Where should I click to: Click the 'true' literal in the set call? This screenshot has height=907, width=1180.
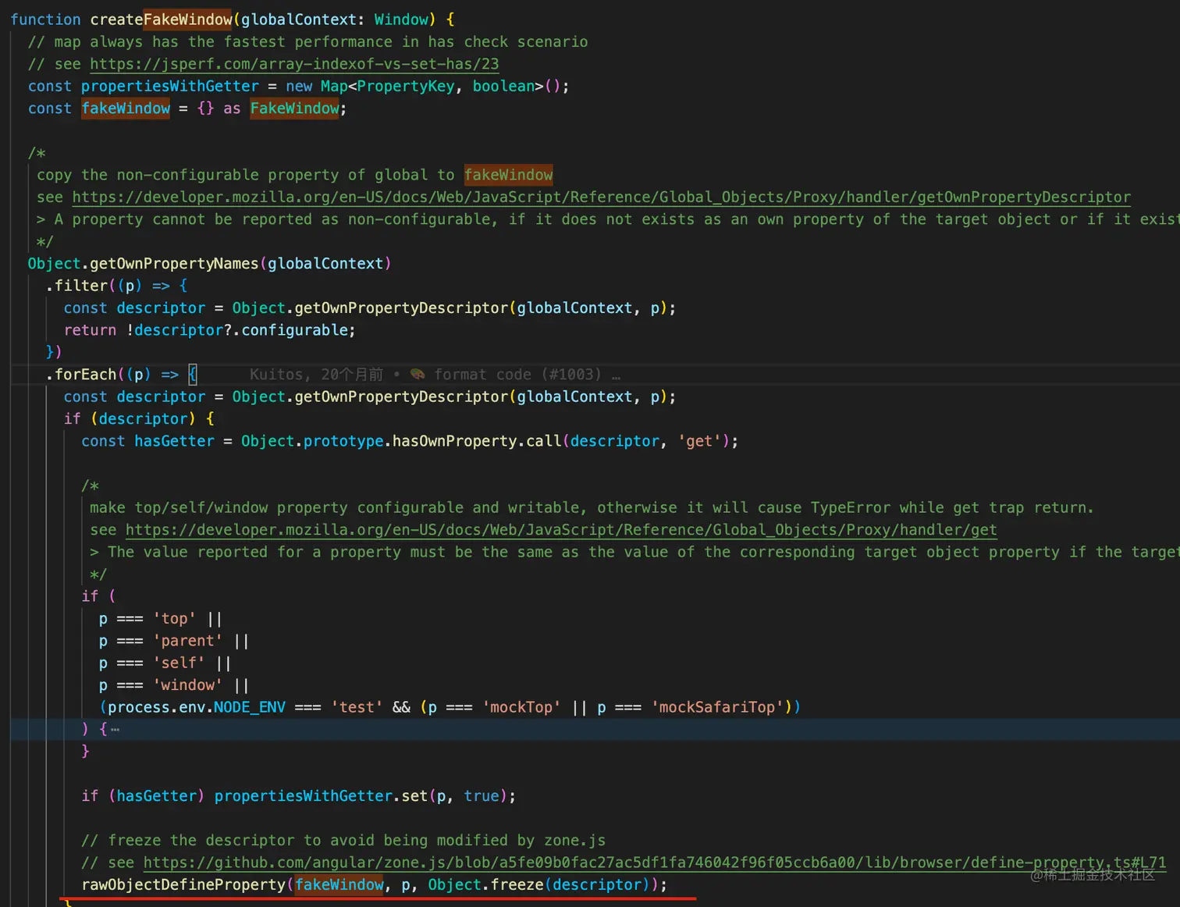[482, 796]
